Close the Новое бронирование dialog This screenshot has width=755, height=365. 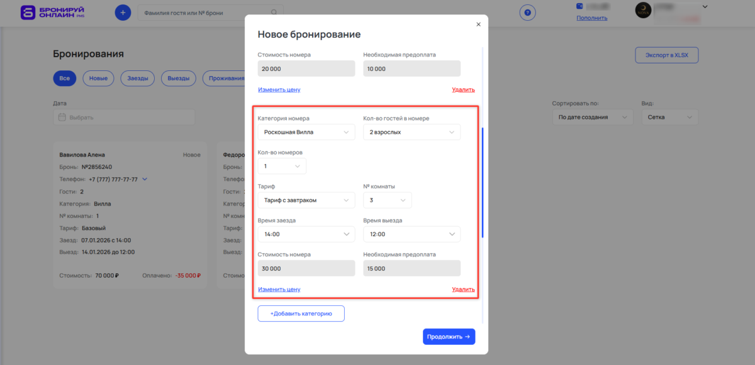click(x=478, y=24)
